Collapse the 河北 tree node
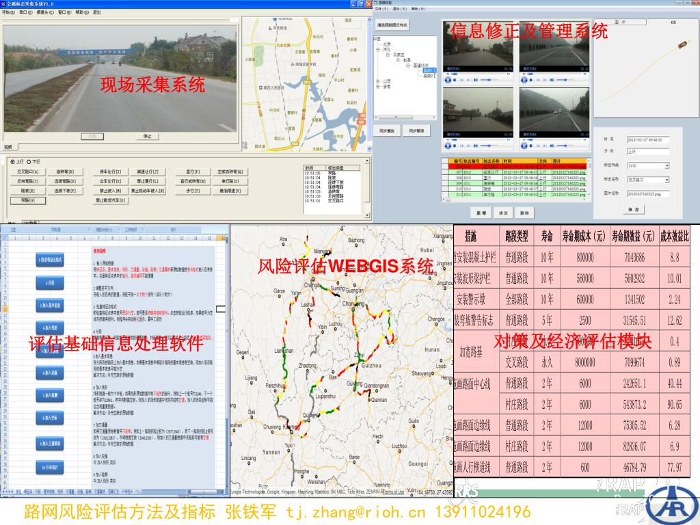The width and height of the screenshot is (700, 525). coord(379,49)
